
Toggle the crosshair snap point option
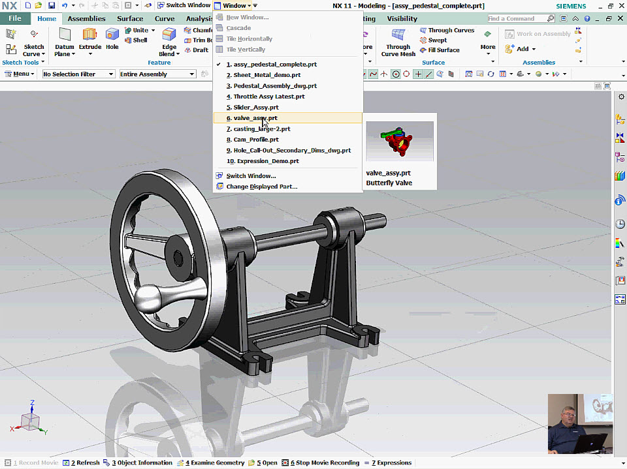point(418,74)
